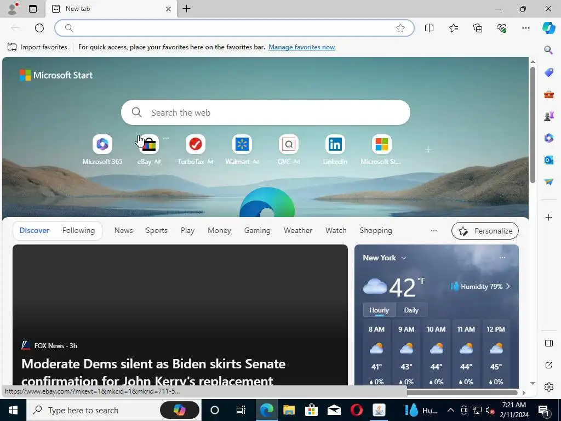Add this page to favorites star

pyautogui.click(x=400, y=28)
